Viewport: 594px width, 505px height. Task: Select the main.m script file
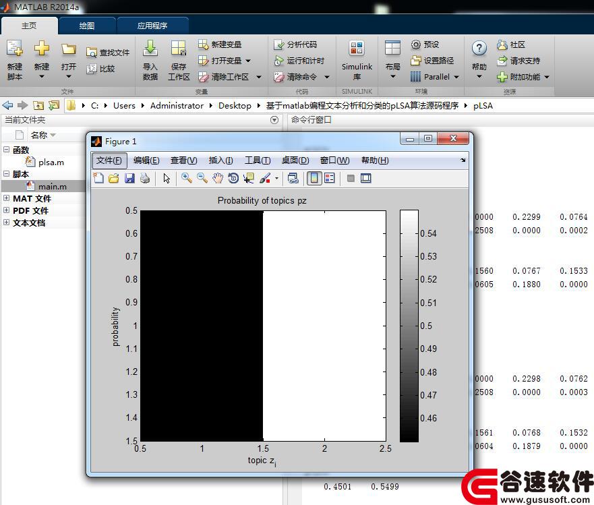click(x=47, y=186)
